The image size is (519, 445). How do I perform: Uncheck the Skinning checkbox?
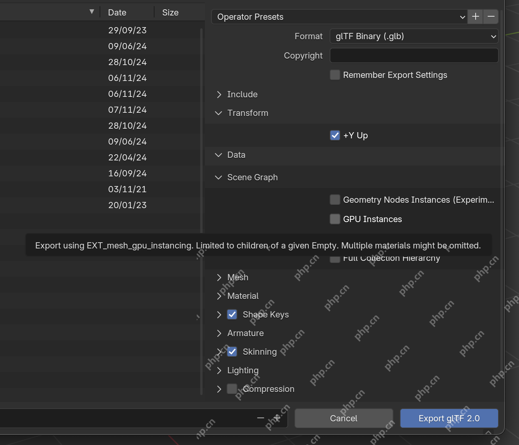click(x=232, y=352)
